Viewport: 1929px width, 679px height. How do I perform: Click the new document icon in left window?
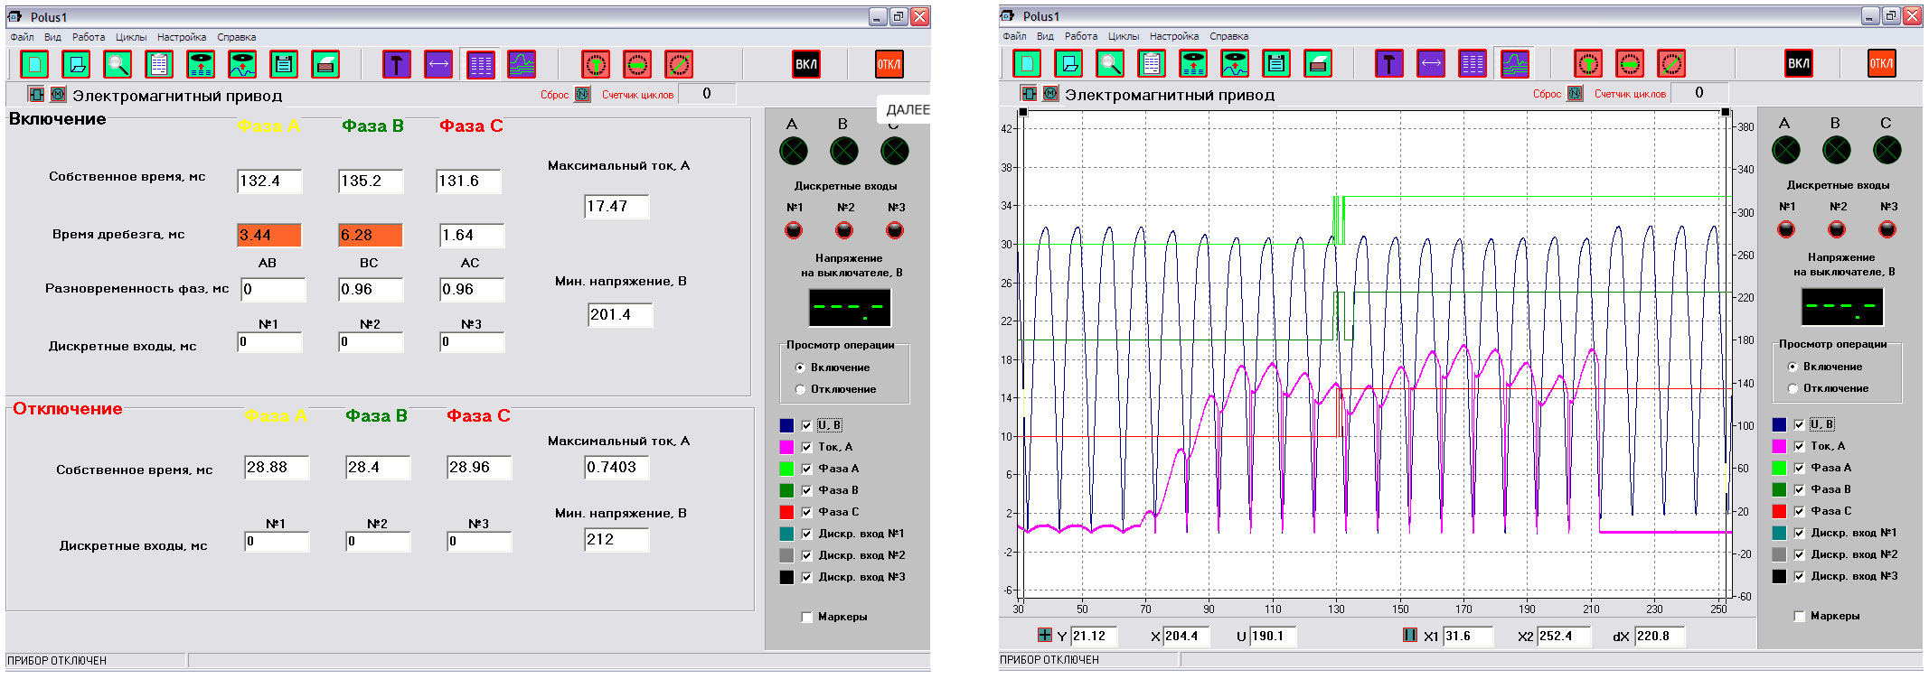[x=34, y=64]
